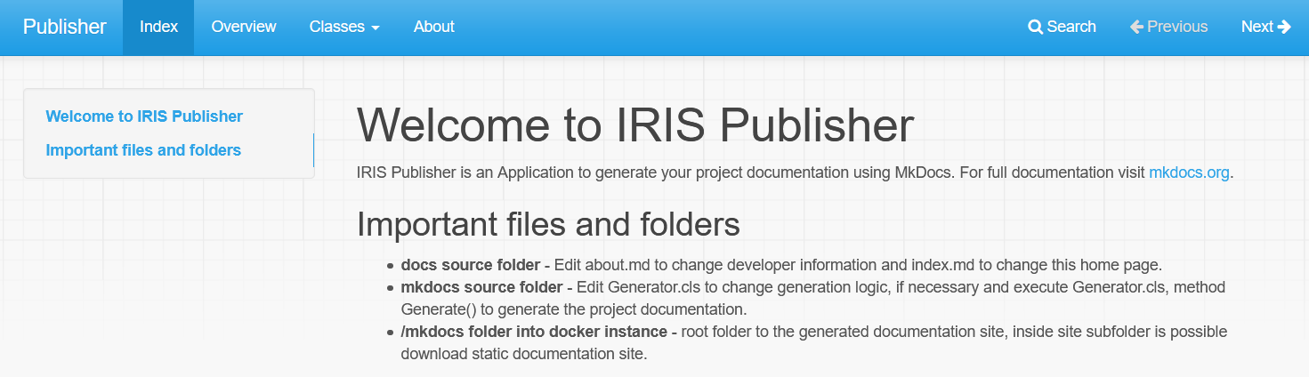Click the left arrow icon beside Previous

pos(1136,27)
